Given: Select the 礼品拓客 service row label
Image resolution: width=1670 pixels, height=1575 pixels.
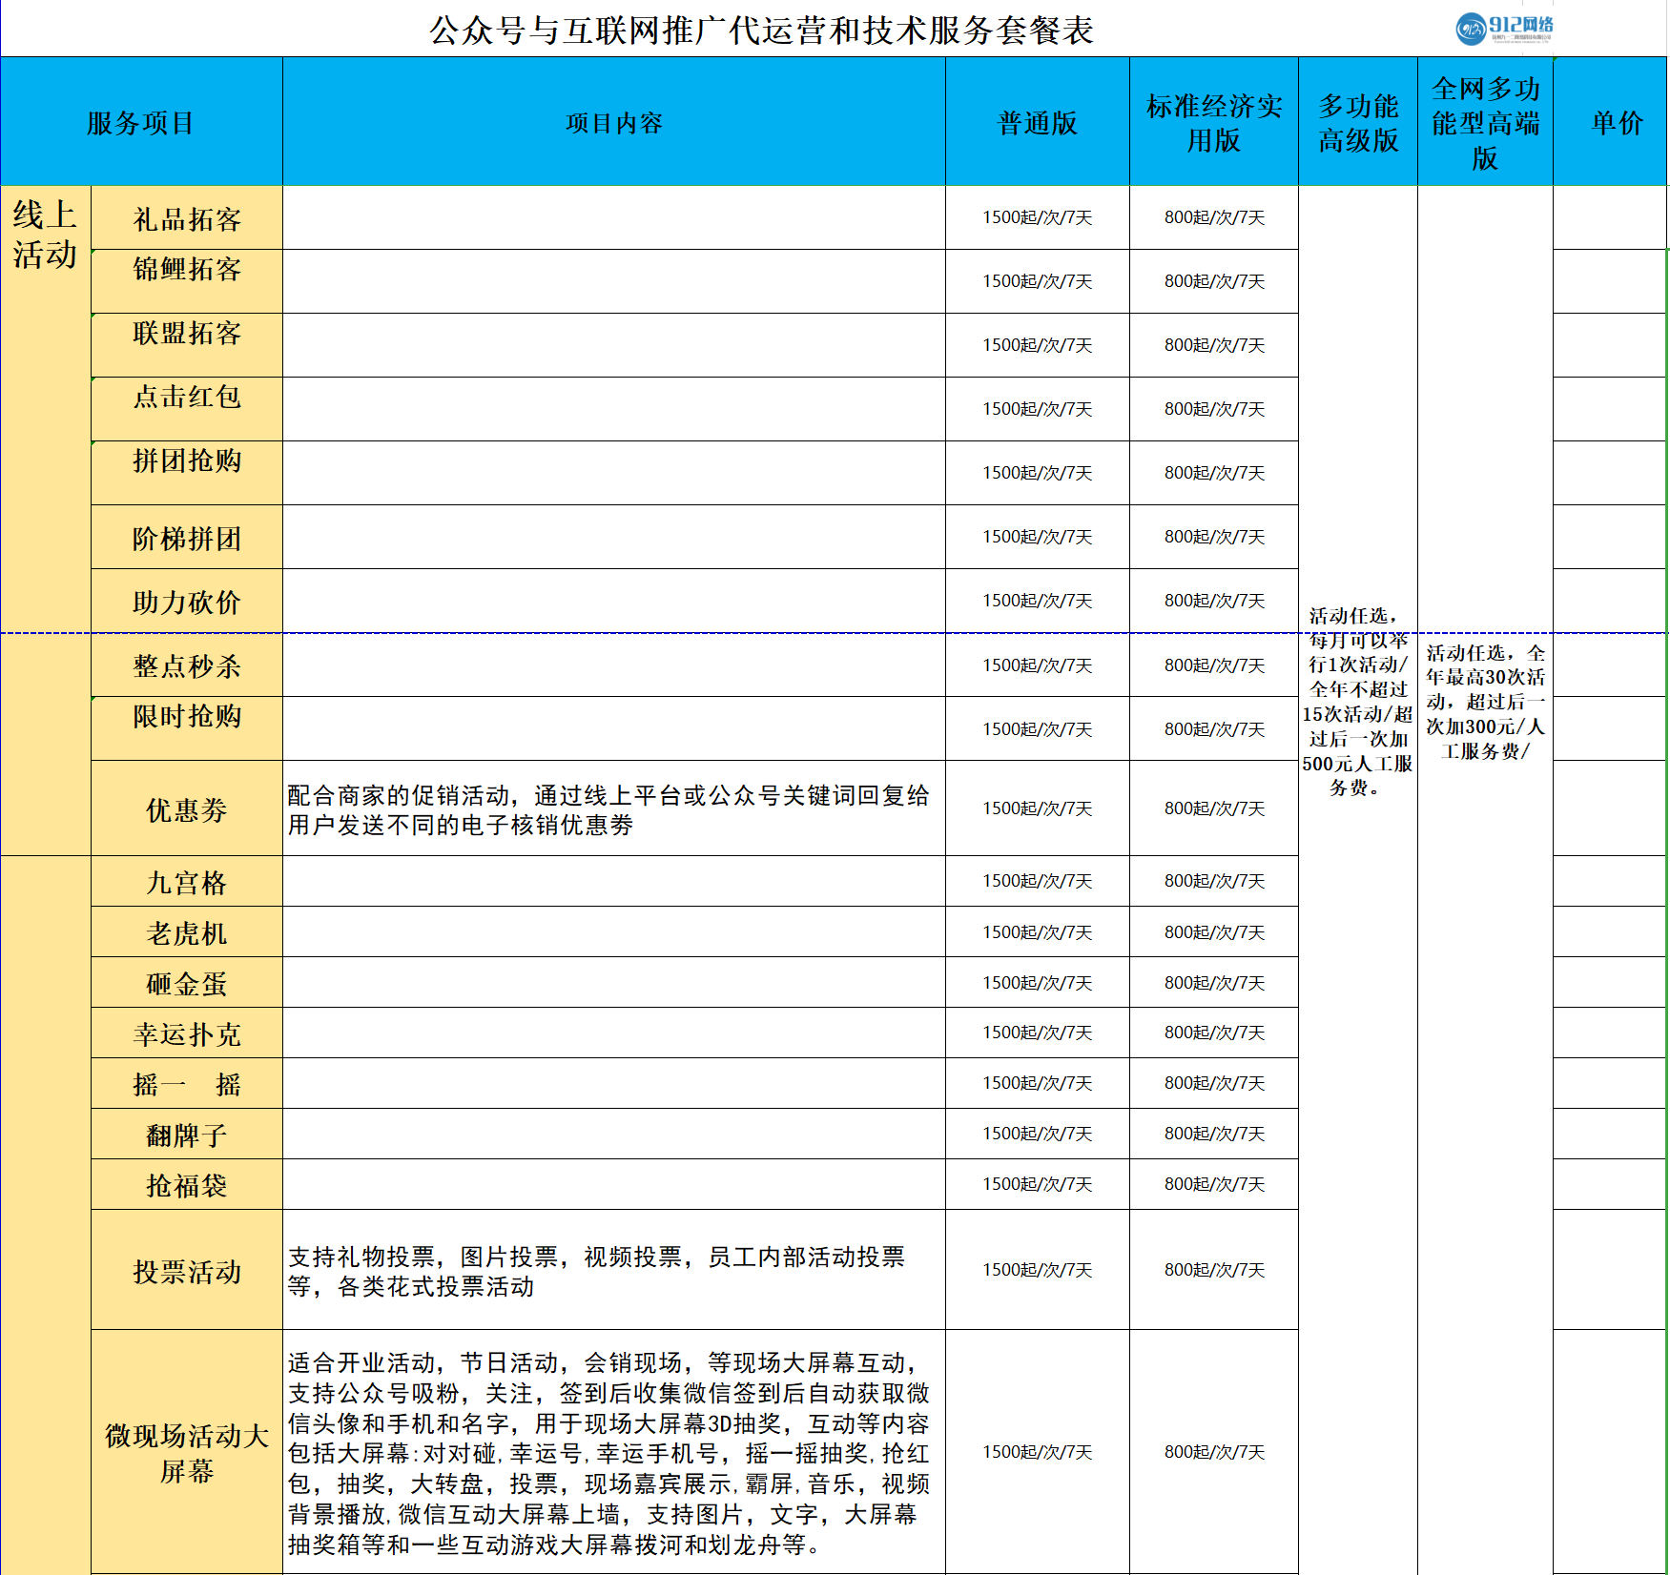Looking at the screenshot, I should coord(185,217).
